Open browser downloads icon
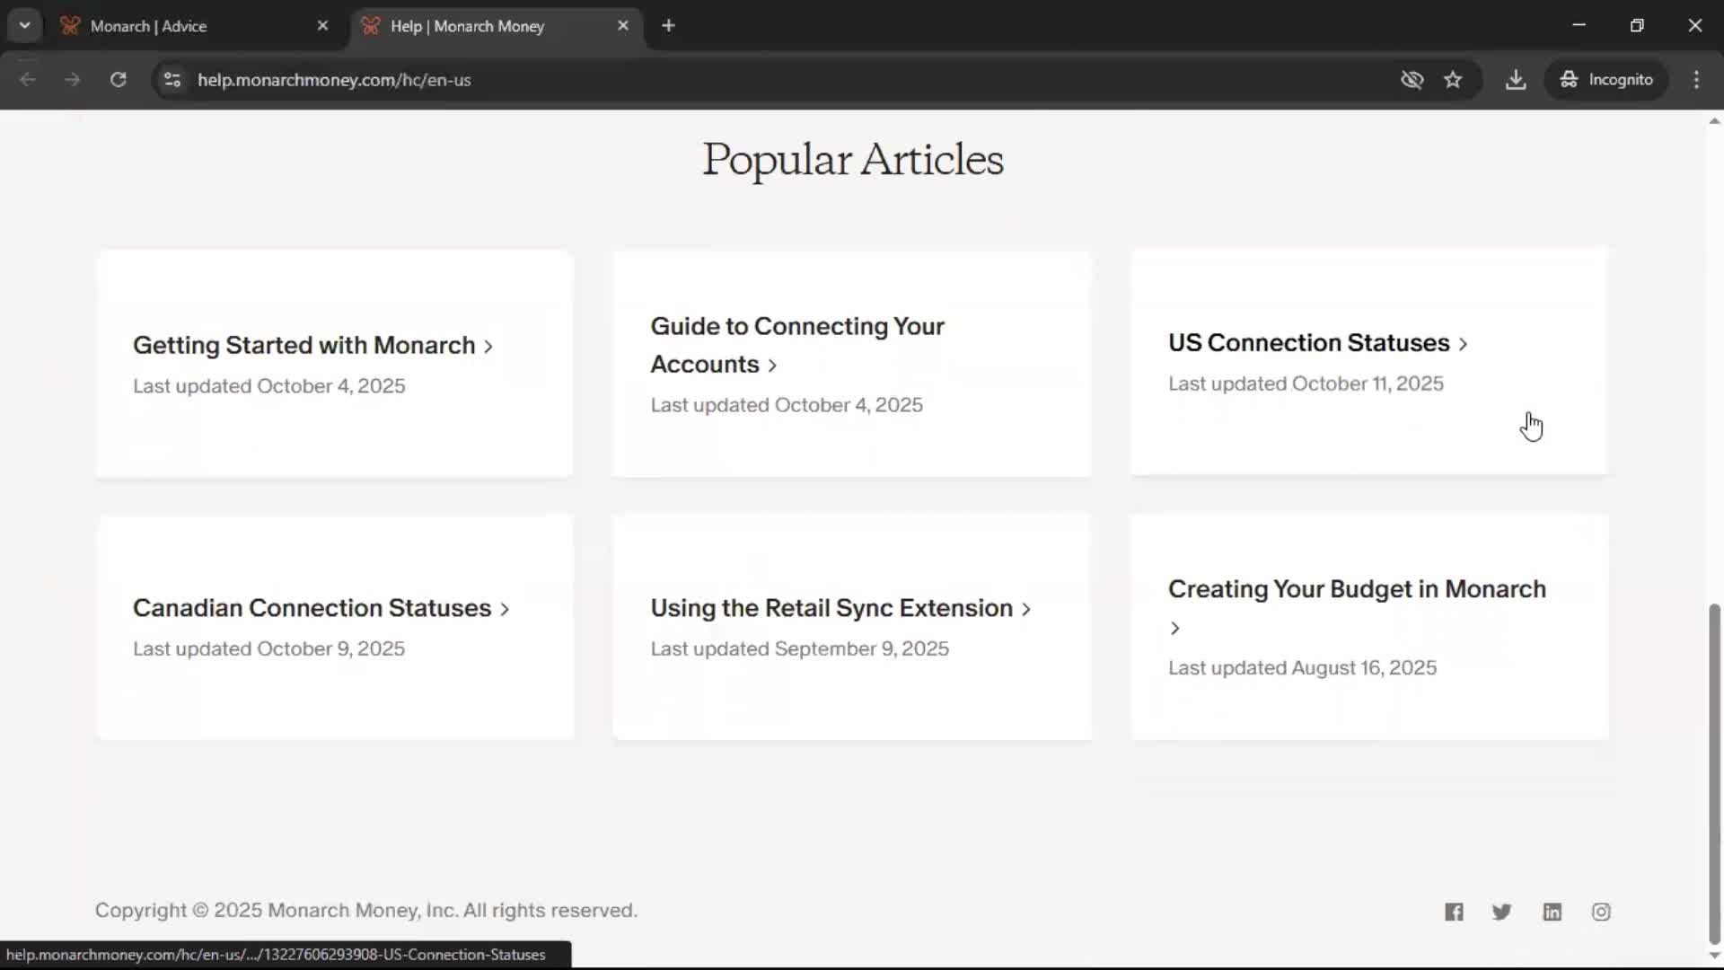The height and width of the screenshot is (970, 1724). tap(1516, 80)
